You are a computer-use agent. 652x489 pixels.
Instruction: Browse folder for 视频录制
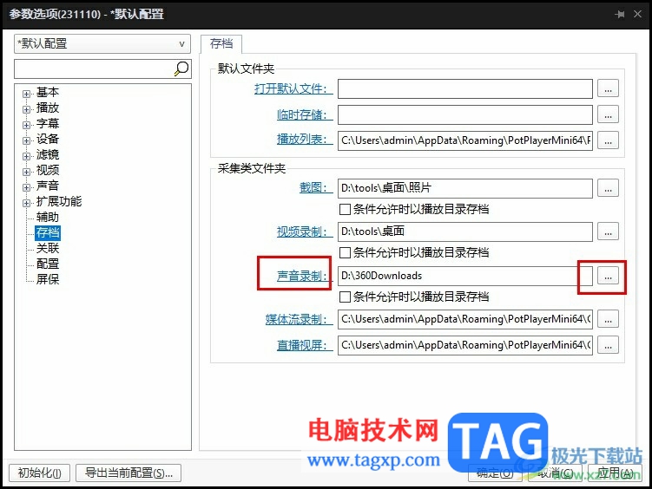tap(608, 231)
